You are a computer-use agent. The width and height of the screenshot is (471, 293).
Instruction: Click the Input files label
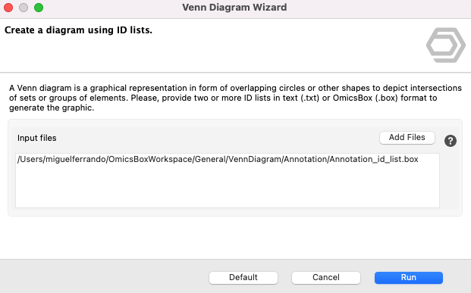click(x=37, y=138)
